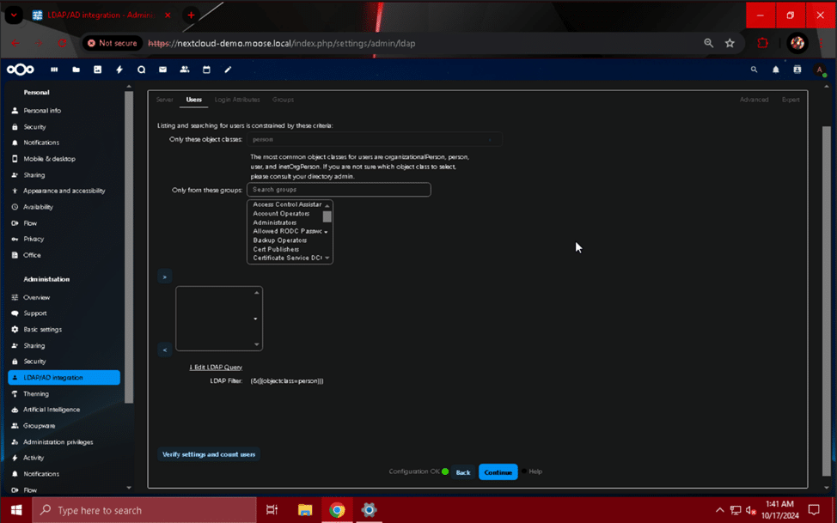The width and height of the screenshot is (837, 523).
Task: Open the object classes dropdown showing person
Action: click(374, 139)
